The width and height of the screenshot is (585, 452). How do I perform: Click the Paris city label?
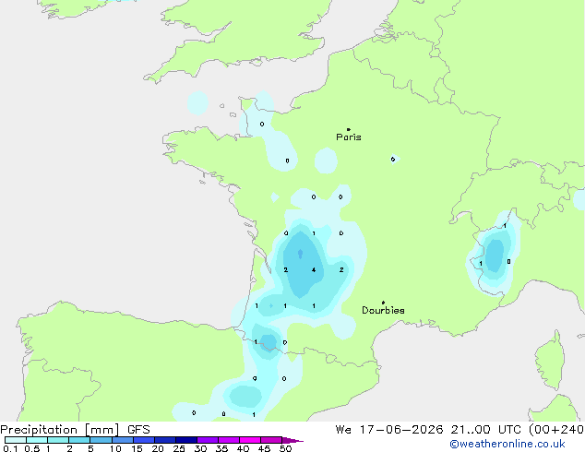(349, 137)
